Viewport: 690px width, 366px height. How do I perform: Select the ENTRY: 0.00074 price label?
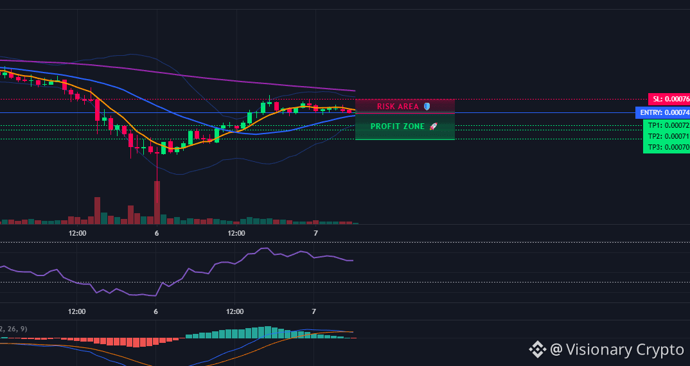pos(663,112)
